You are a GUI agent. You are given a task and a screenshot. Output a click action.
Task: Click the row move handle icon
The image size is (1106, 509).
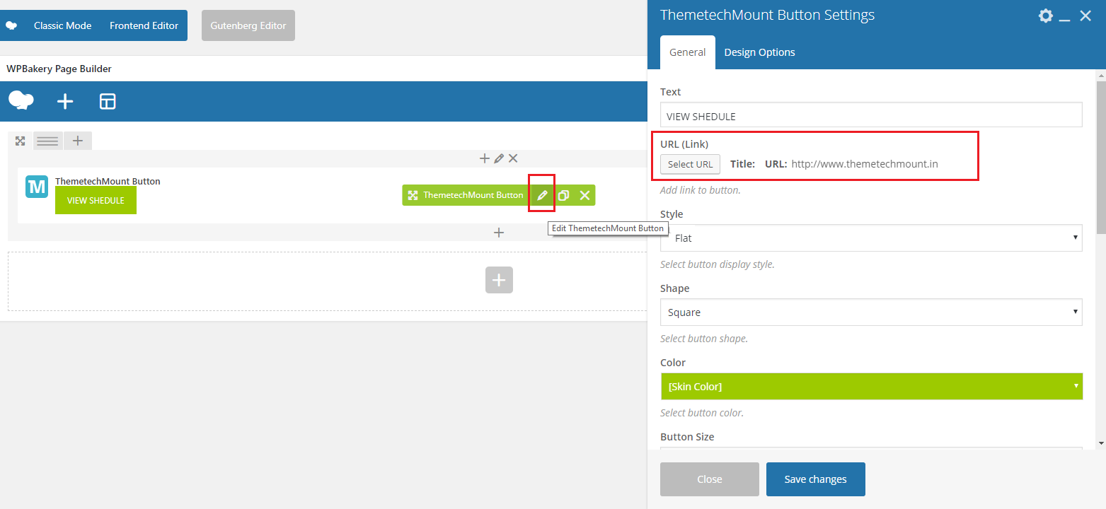pyautogui.click(x=21, y=141)
